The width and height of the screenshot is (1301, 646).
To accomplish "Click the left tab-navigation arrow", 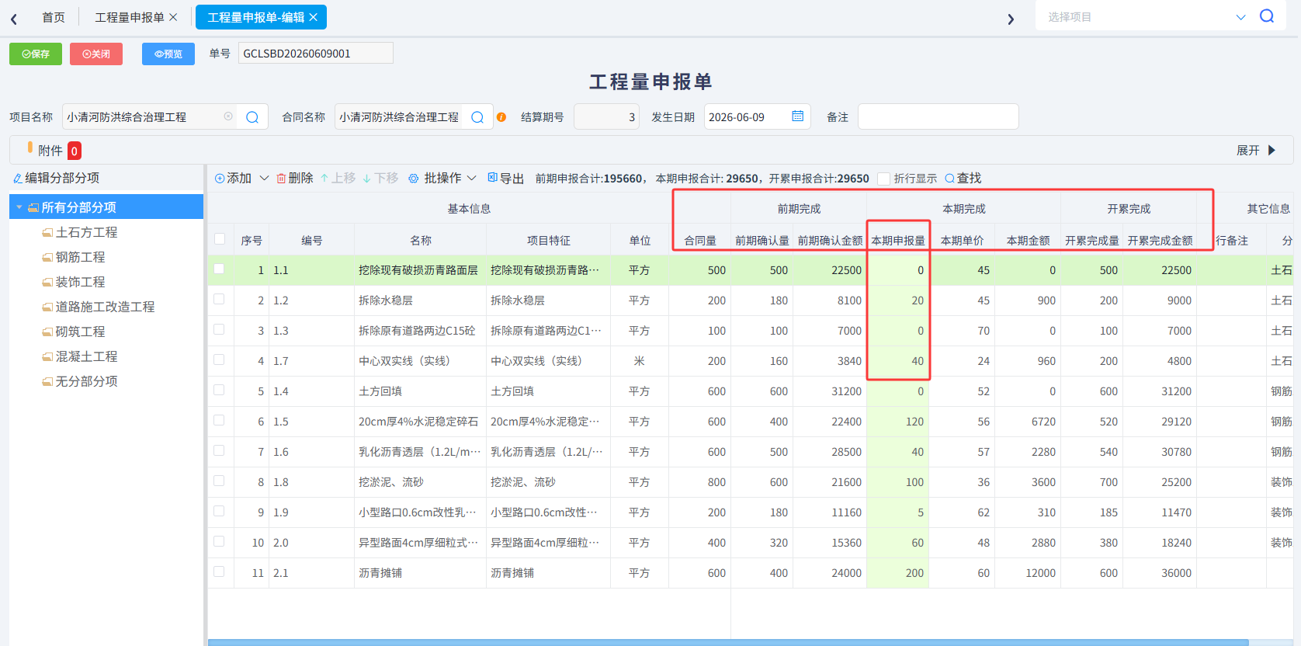I will [x=14, y=19].
